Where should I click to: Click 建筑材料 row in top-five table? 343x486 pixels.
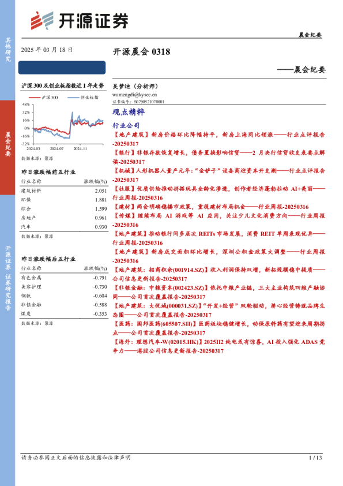(x=64, y=190)
